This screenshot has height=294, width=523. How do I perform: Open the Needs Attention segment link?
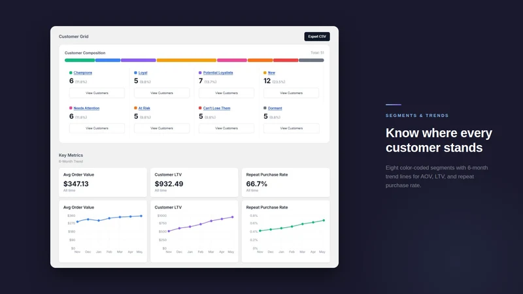(86, 108)
